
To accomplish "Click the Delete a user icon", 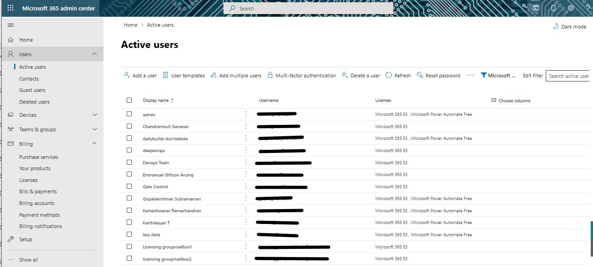I will pyautogui.click(x=345, y=75).
